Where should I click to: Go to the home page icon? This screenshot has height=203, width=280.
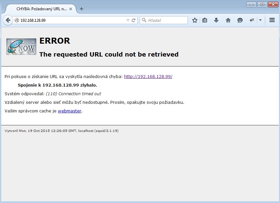228,20
